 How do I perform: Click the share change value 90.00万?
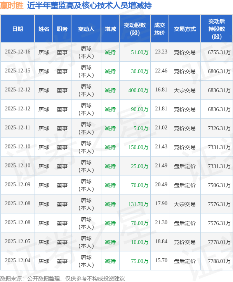pos(139,109)
